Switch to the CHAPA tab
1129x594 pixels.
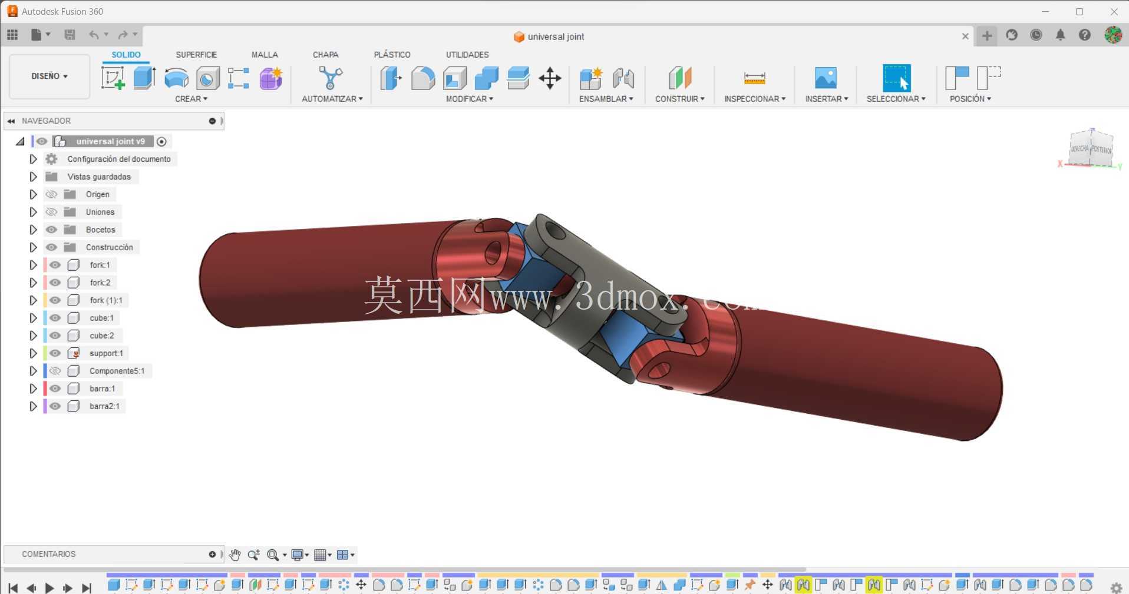tap(325, 55)
